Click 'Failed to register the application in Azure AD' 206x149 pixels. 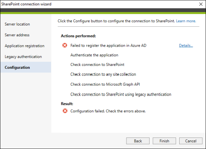pyautogui.click(x=108, y=46)
